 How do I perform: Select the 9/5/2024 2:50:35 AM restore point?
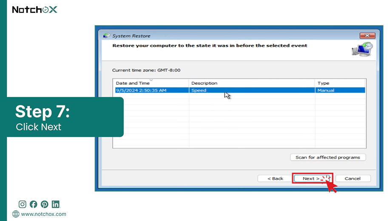[240, 90]
